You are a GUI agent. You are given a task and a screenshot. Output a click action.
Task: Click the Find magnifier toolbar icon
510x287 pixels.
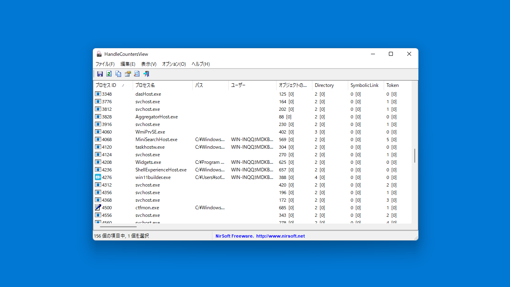pos(137,74)
